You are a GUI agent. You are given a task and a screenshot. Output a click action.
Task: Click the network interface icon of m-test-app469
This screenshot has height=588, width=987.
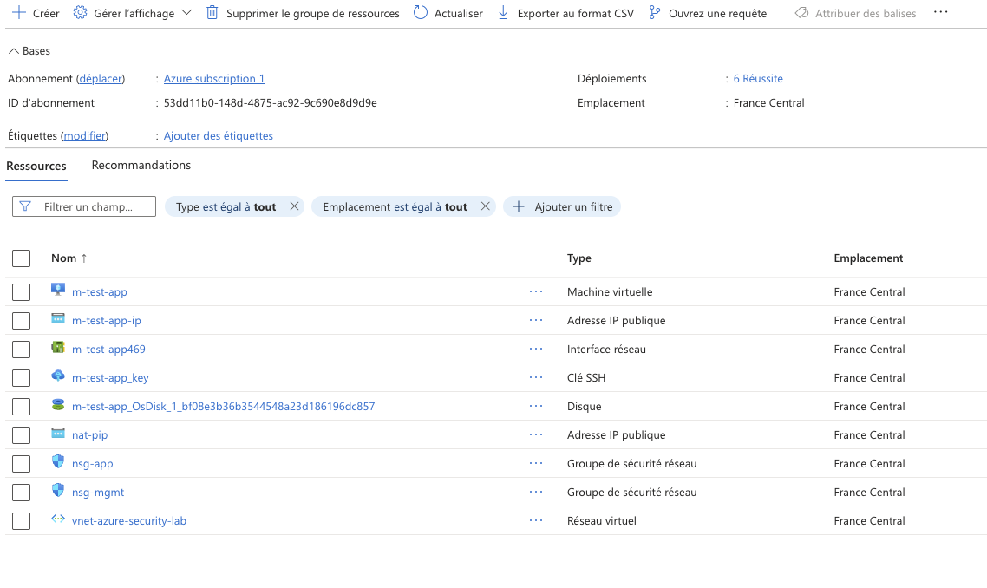pyautogui.click(x=58, y=347)
